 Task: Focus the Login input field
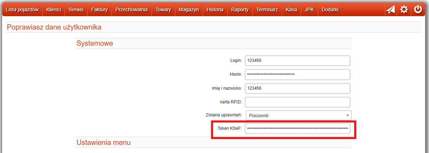pyautogui.click(x=297, y=60)
